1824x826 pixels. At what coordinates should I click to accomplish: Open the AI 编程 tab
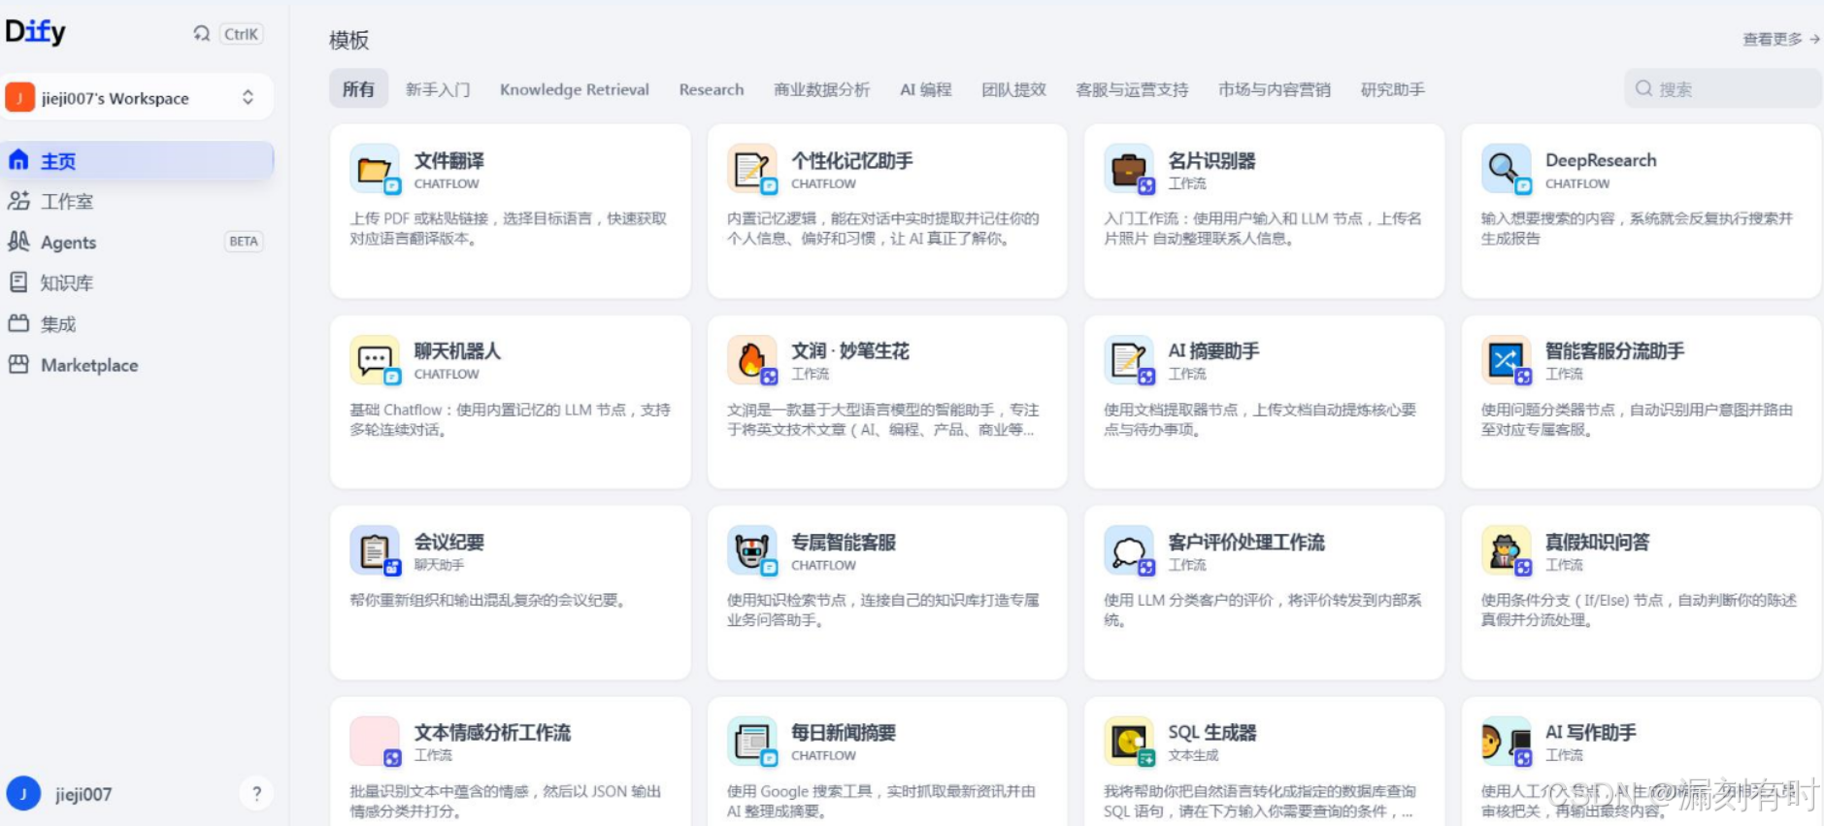tap(926, 89)
